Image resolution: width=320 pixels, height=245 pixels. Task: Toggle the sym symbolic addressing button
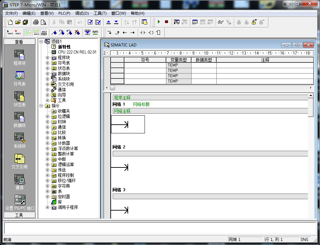tap(95, 32)
